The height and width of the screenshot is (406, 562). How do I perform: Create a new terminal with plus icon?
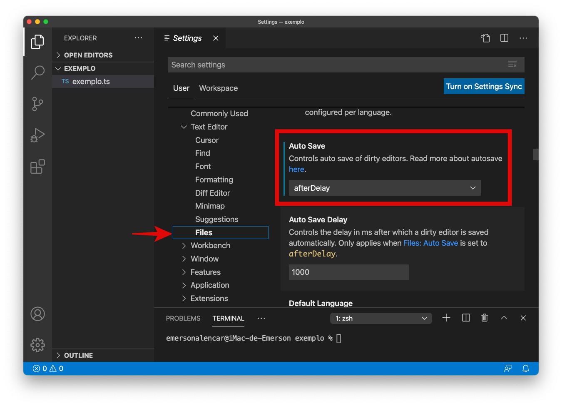[446, 318]
